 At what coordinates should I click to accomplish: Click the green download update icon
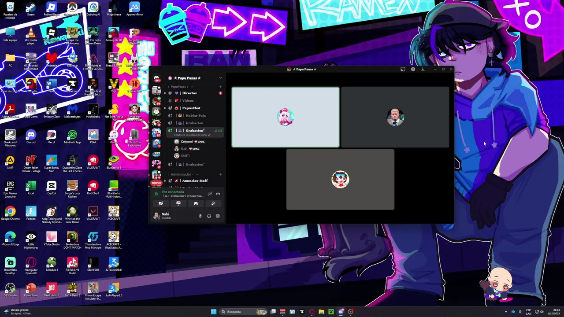(x=423, y=69)
